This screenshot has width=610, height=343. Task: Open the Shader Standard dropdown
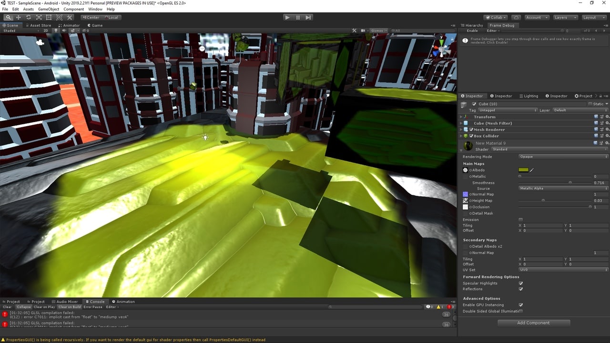[x=550, y=149]
